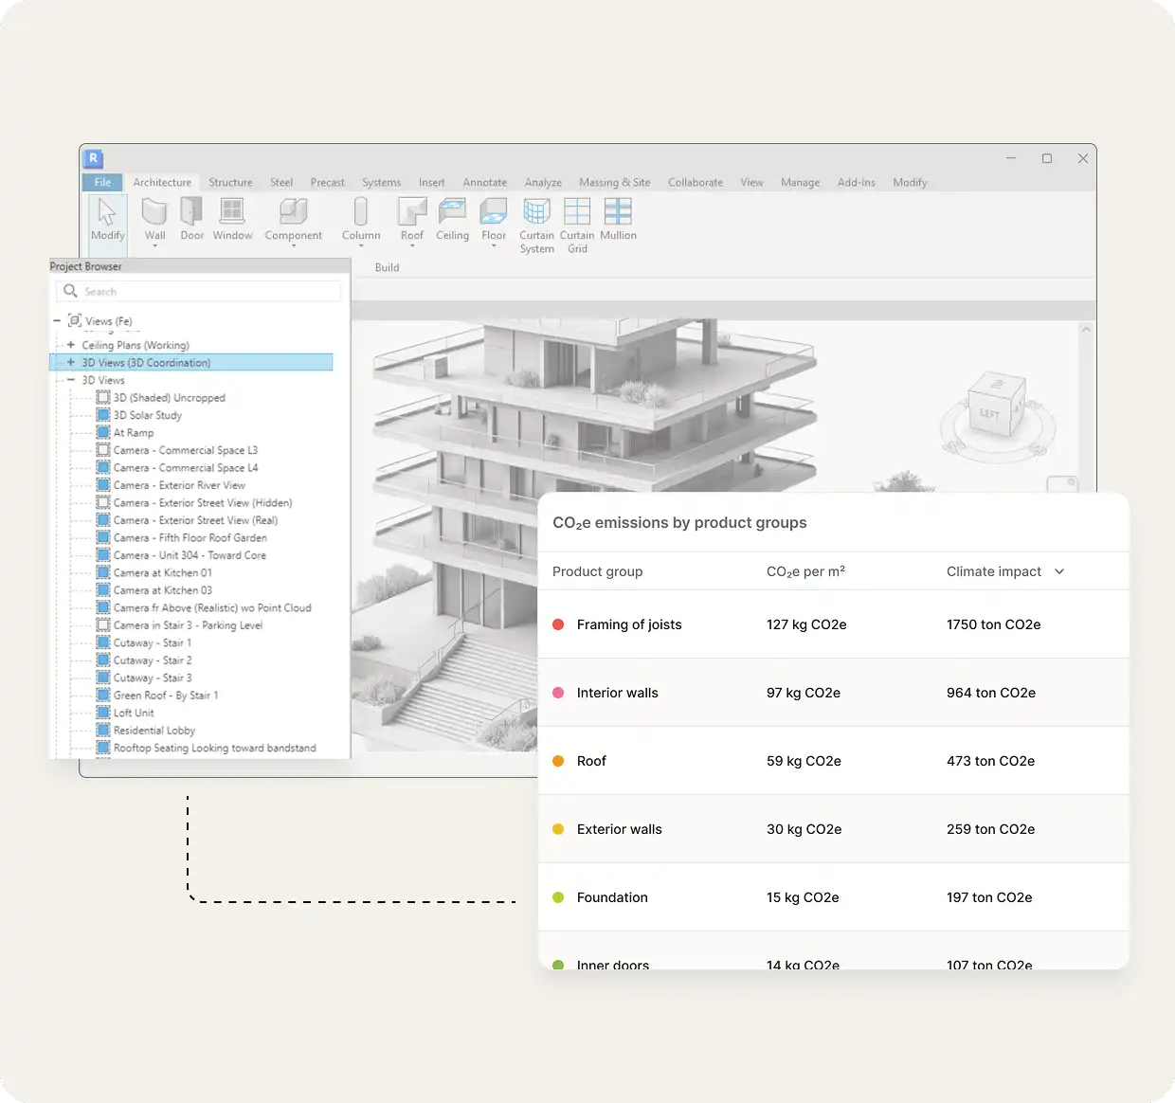Click the red Framing of joists swatch
This screenshot has height=1103, width=1175.
coord(556,624)
